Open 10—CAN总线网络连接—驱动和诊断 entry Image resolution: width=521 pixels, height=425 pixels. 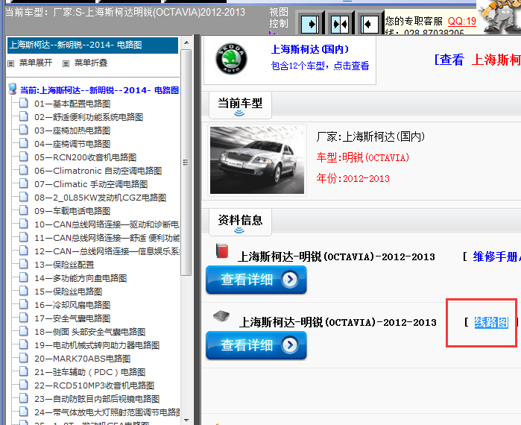[107, 224]
